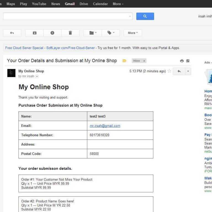Open YouTube from top bar
Screen dimensions: 212x212
point(39,4)
